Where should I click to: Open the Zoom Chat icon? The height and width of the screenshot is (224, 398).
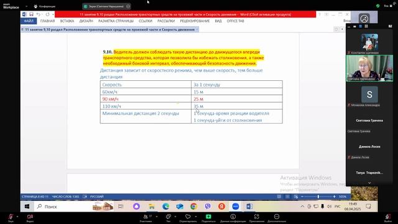coord(168,217)
